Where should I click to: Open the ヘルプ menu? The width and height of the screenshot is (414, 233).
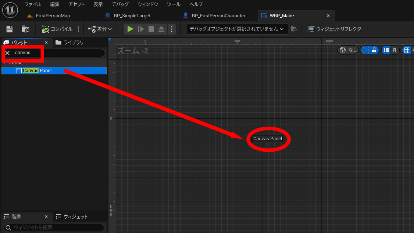click(196, 4)
